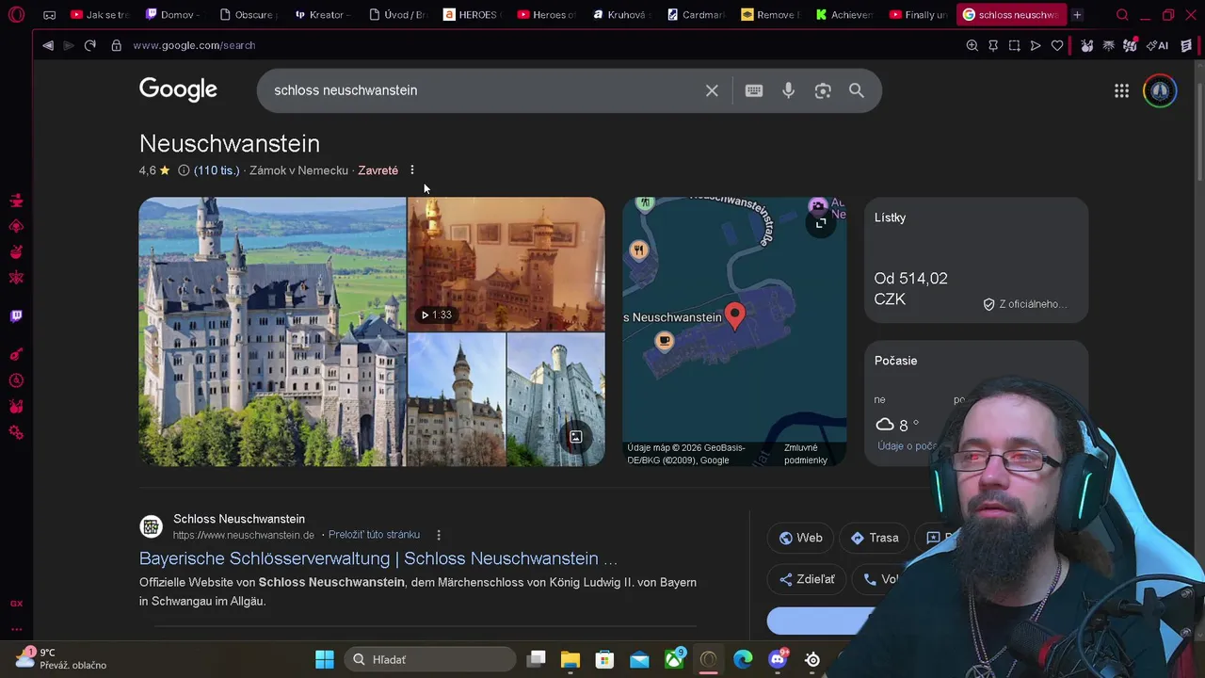This screenshot has width=1205, height=678.
Task: Open Microsoft Edge from the taskbar
Action: (743, 659)
